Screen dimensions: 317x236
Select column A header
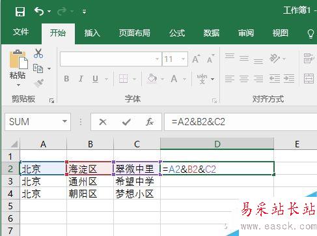(43, 144)
